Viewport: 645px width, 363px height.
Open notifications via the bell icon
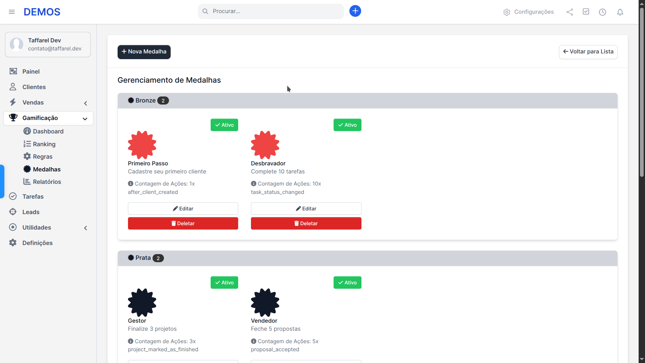(x=620, y=12)
